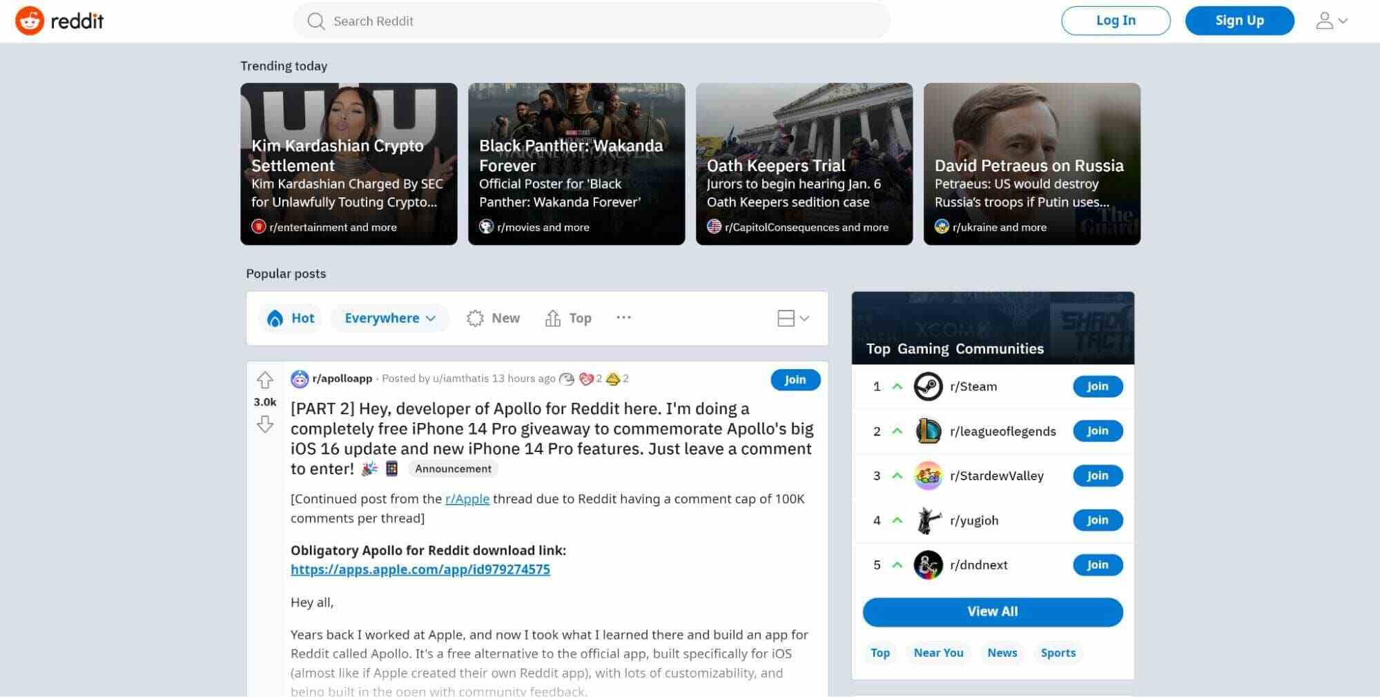Join the r/leagueoflegends community
Screen dimensions: 1380x697
pos(1098,431)
